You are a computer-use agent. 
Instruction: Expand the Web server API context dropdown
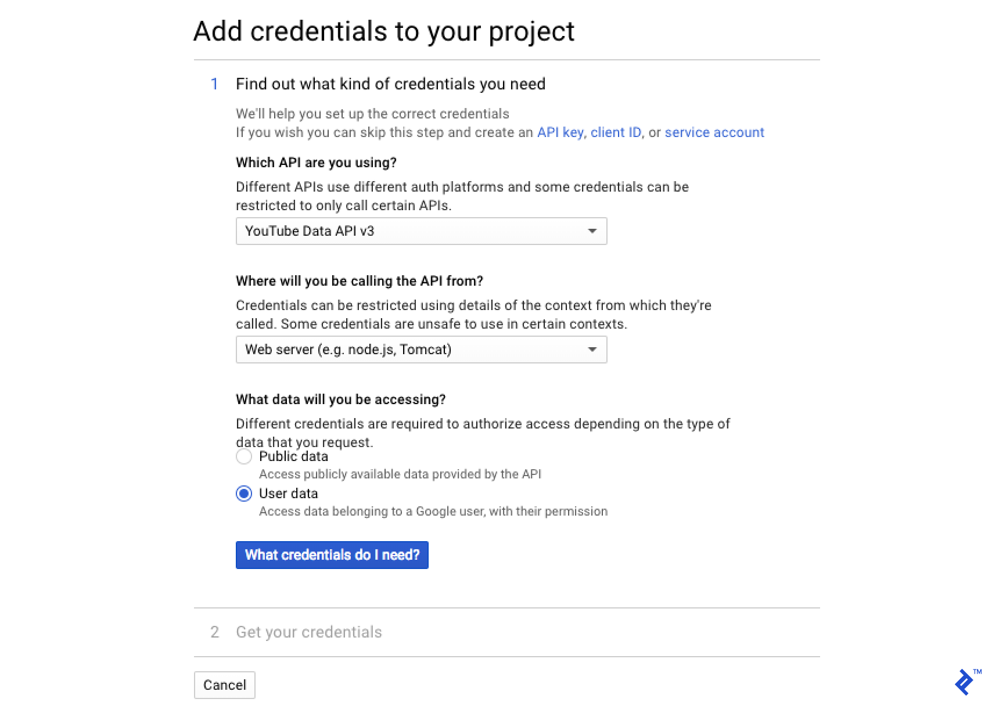(x=421, y=350)
